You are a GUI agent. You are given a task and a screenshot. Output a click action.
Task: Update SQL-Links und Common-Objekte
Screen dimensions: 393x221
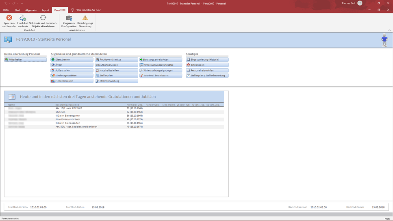[43, 18]
